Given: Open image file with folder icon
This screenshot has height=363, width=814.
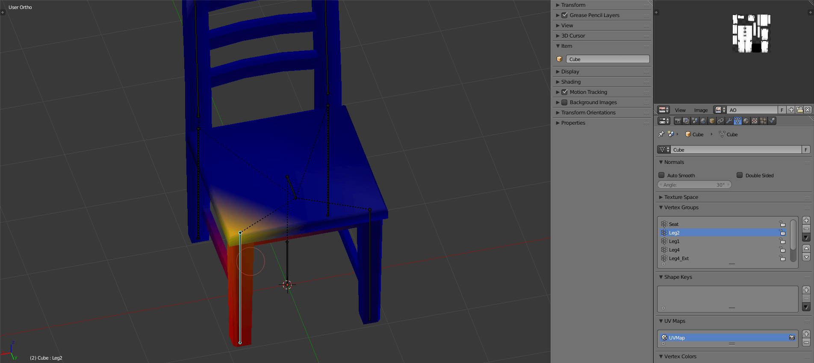Looking at the screenshot, I should point(799,110).
